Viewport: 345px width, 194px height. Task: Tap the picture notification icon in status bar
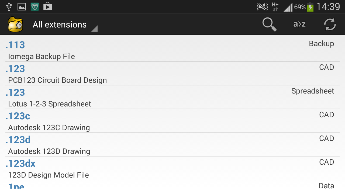coord(22,6)
